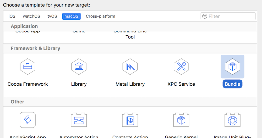Viewport: 262px width, 138px height.
Task: Switch to the watchOS platform tab
Action: pos(31,16)
